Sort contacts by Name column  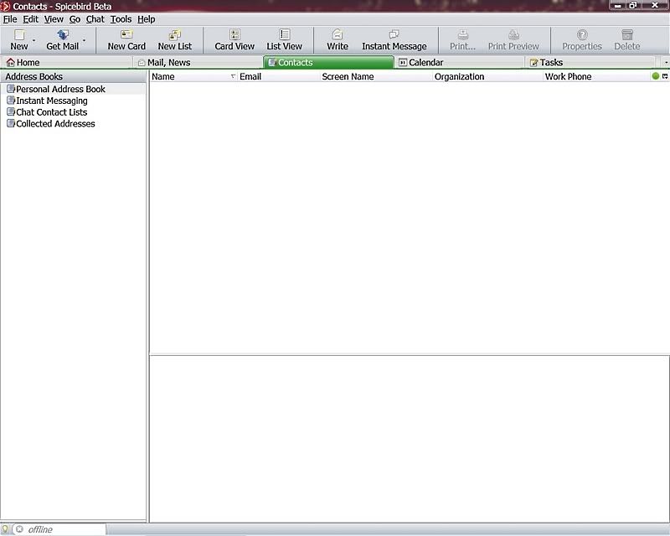click(193, 76)
